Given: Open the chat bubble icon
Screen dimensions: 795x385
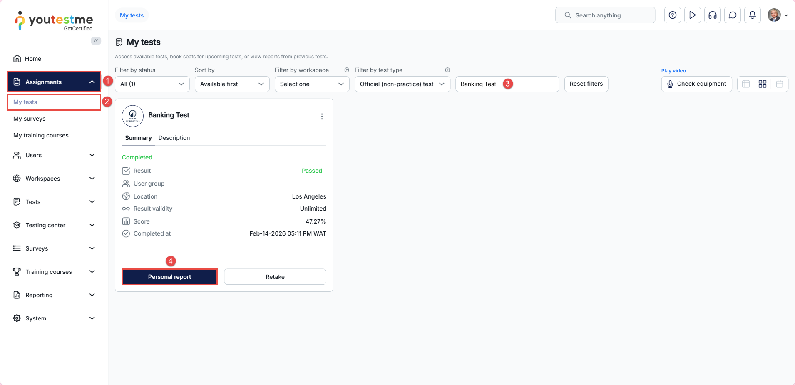Looking at the screenshot, I should tap(732, 15).
